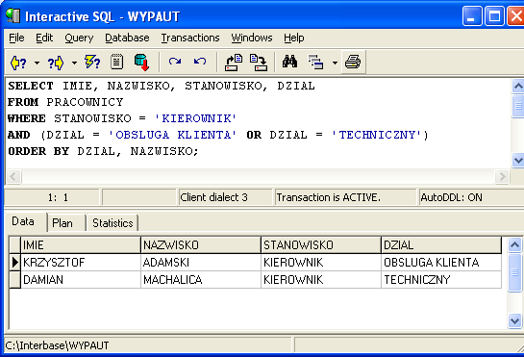
Task: Click the Previous query toolbar icon
Action: coord(18,63)
